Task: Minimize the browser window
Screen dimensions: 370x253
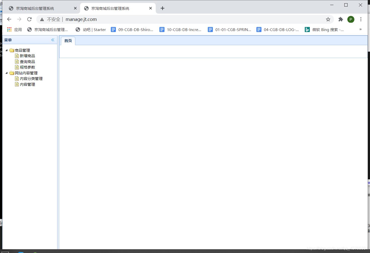Action: click(332, 5)
